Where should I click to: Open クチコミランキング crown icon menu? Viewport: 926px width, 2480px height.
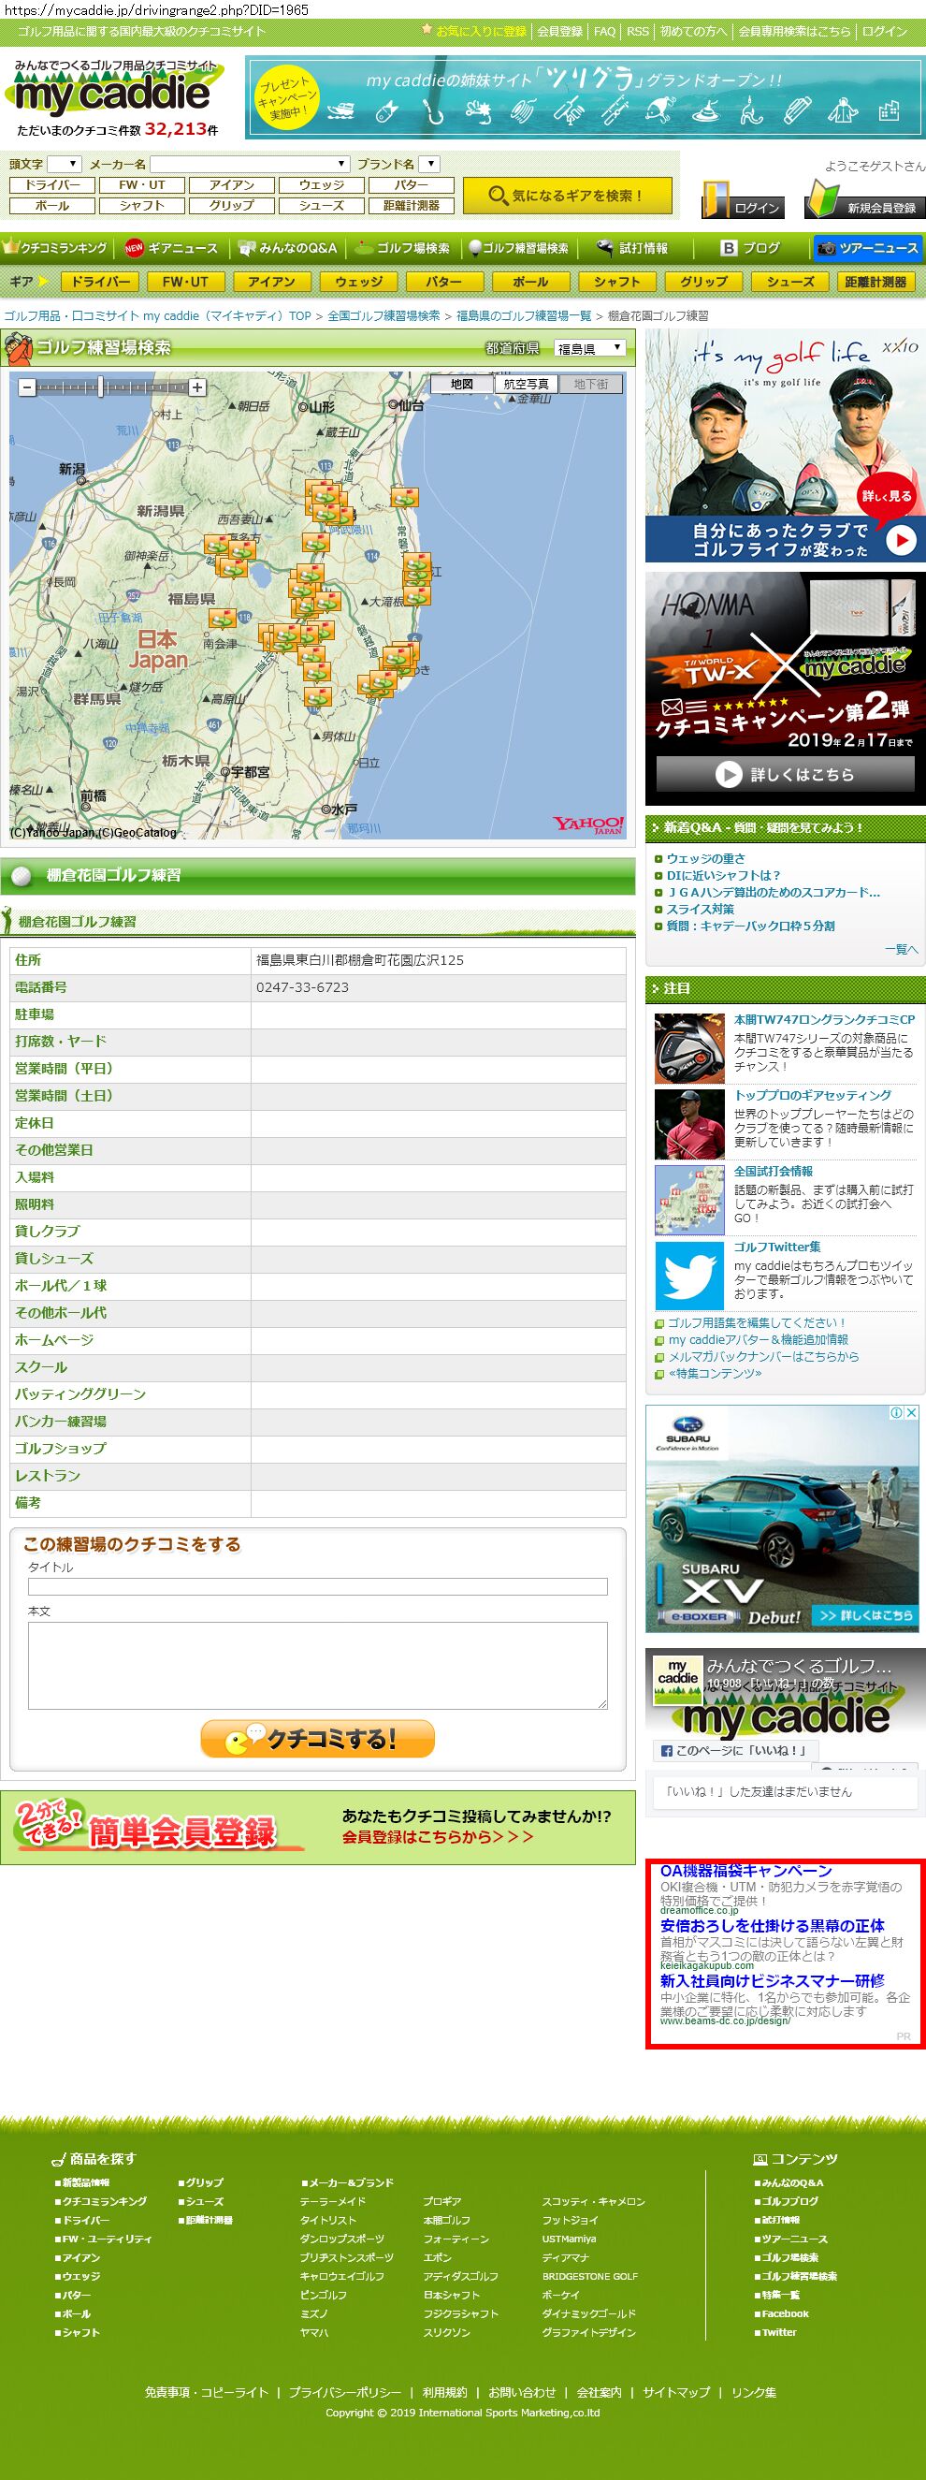tap(56, 247)
